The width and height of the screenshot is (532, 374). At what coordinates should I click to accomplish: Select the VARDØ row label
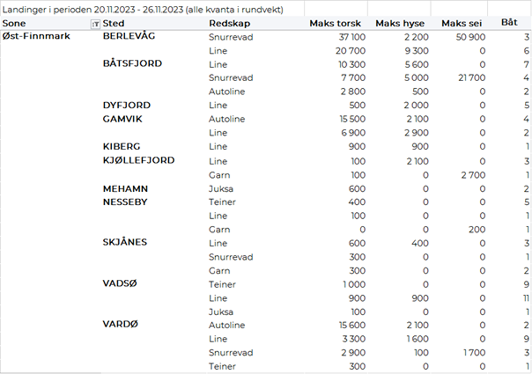[x=120, y=324]
